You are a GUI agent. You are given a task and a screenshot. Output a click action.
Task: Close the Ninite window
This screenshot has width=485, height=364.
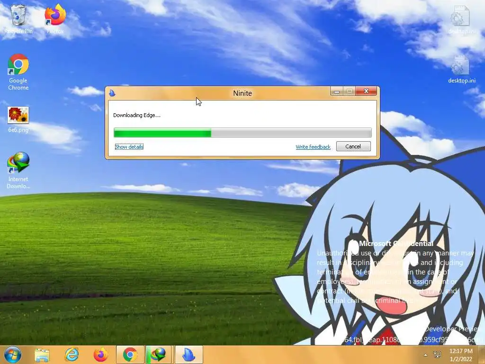366,91
